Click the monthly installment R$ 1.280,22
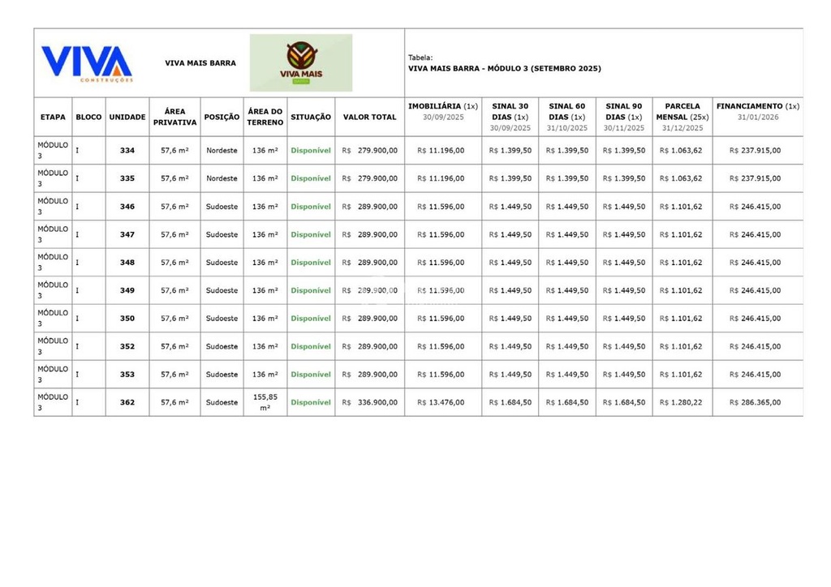Image resolution: width=831 pixels, height=587 pixels. point(681,403)
